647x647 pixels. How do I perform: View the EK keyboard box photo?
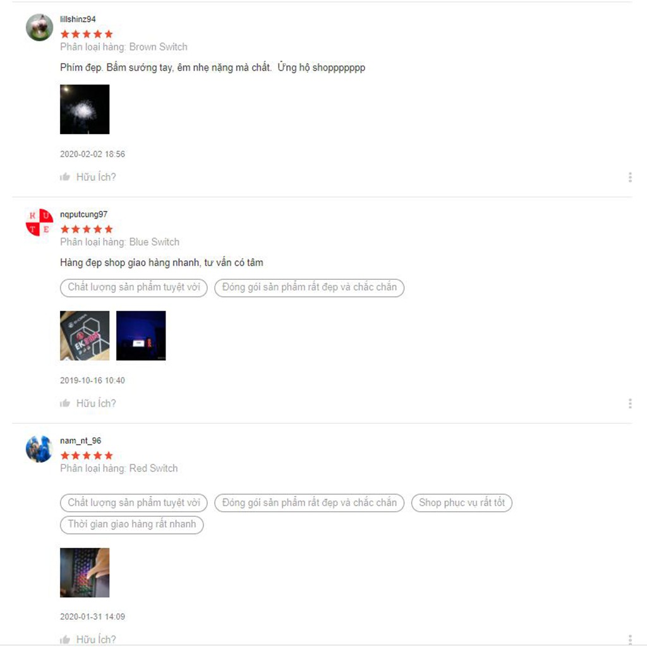pos(85,336)
